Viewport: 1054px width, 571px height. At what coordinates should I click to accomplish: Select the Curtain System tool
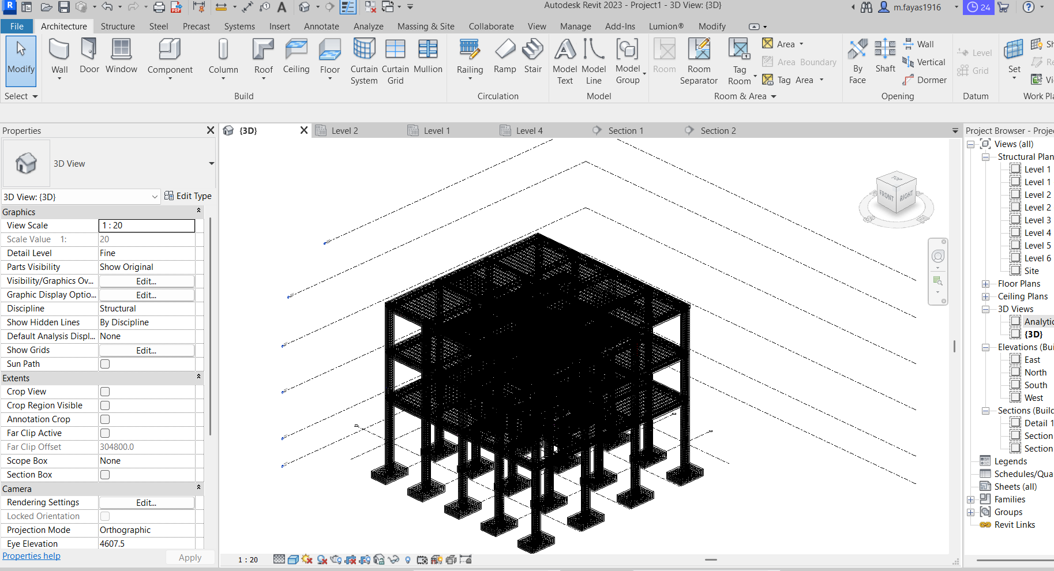click(363, 61)
